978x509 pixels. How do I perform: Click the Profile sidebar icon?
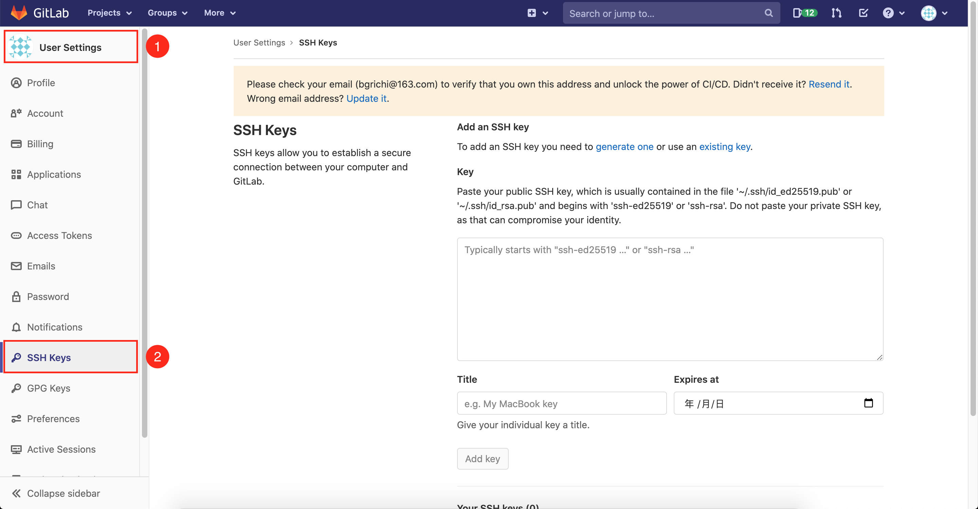coord(16,83)
